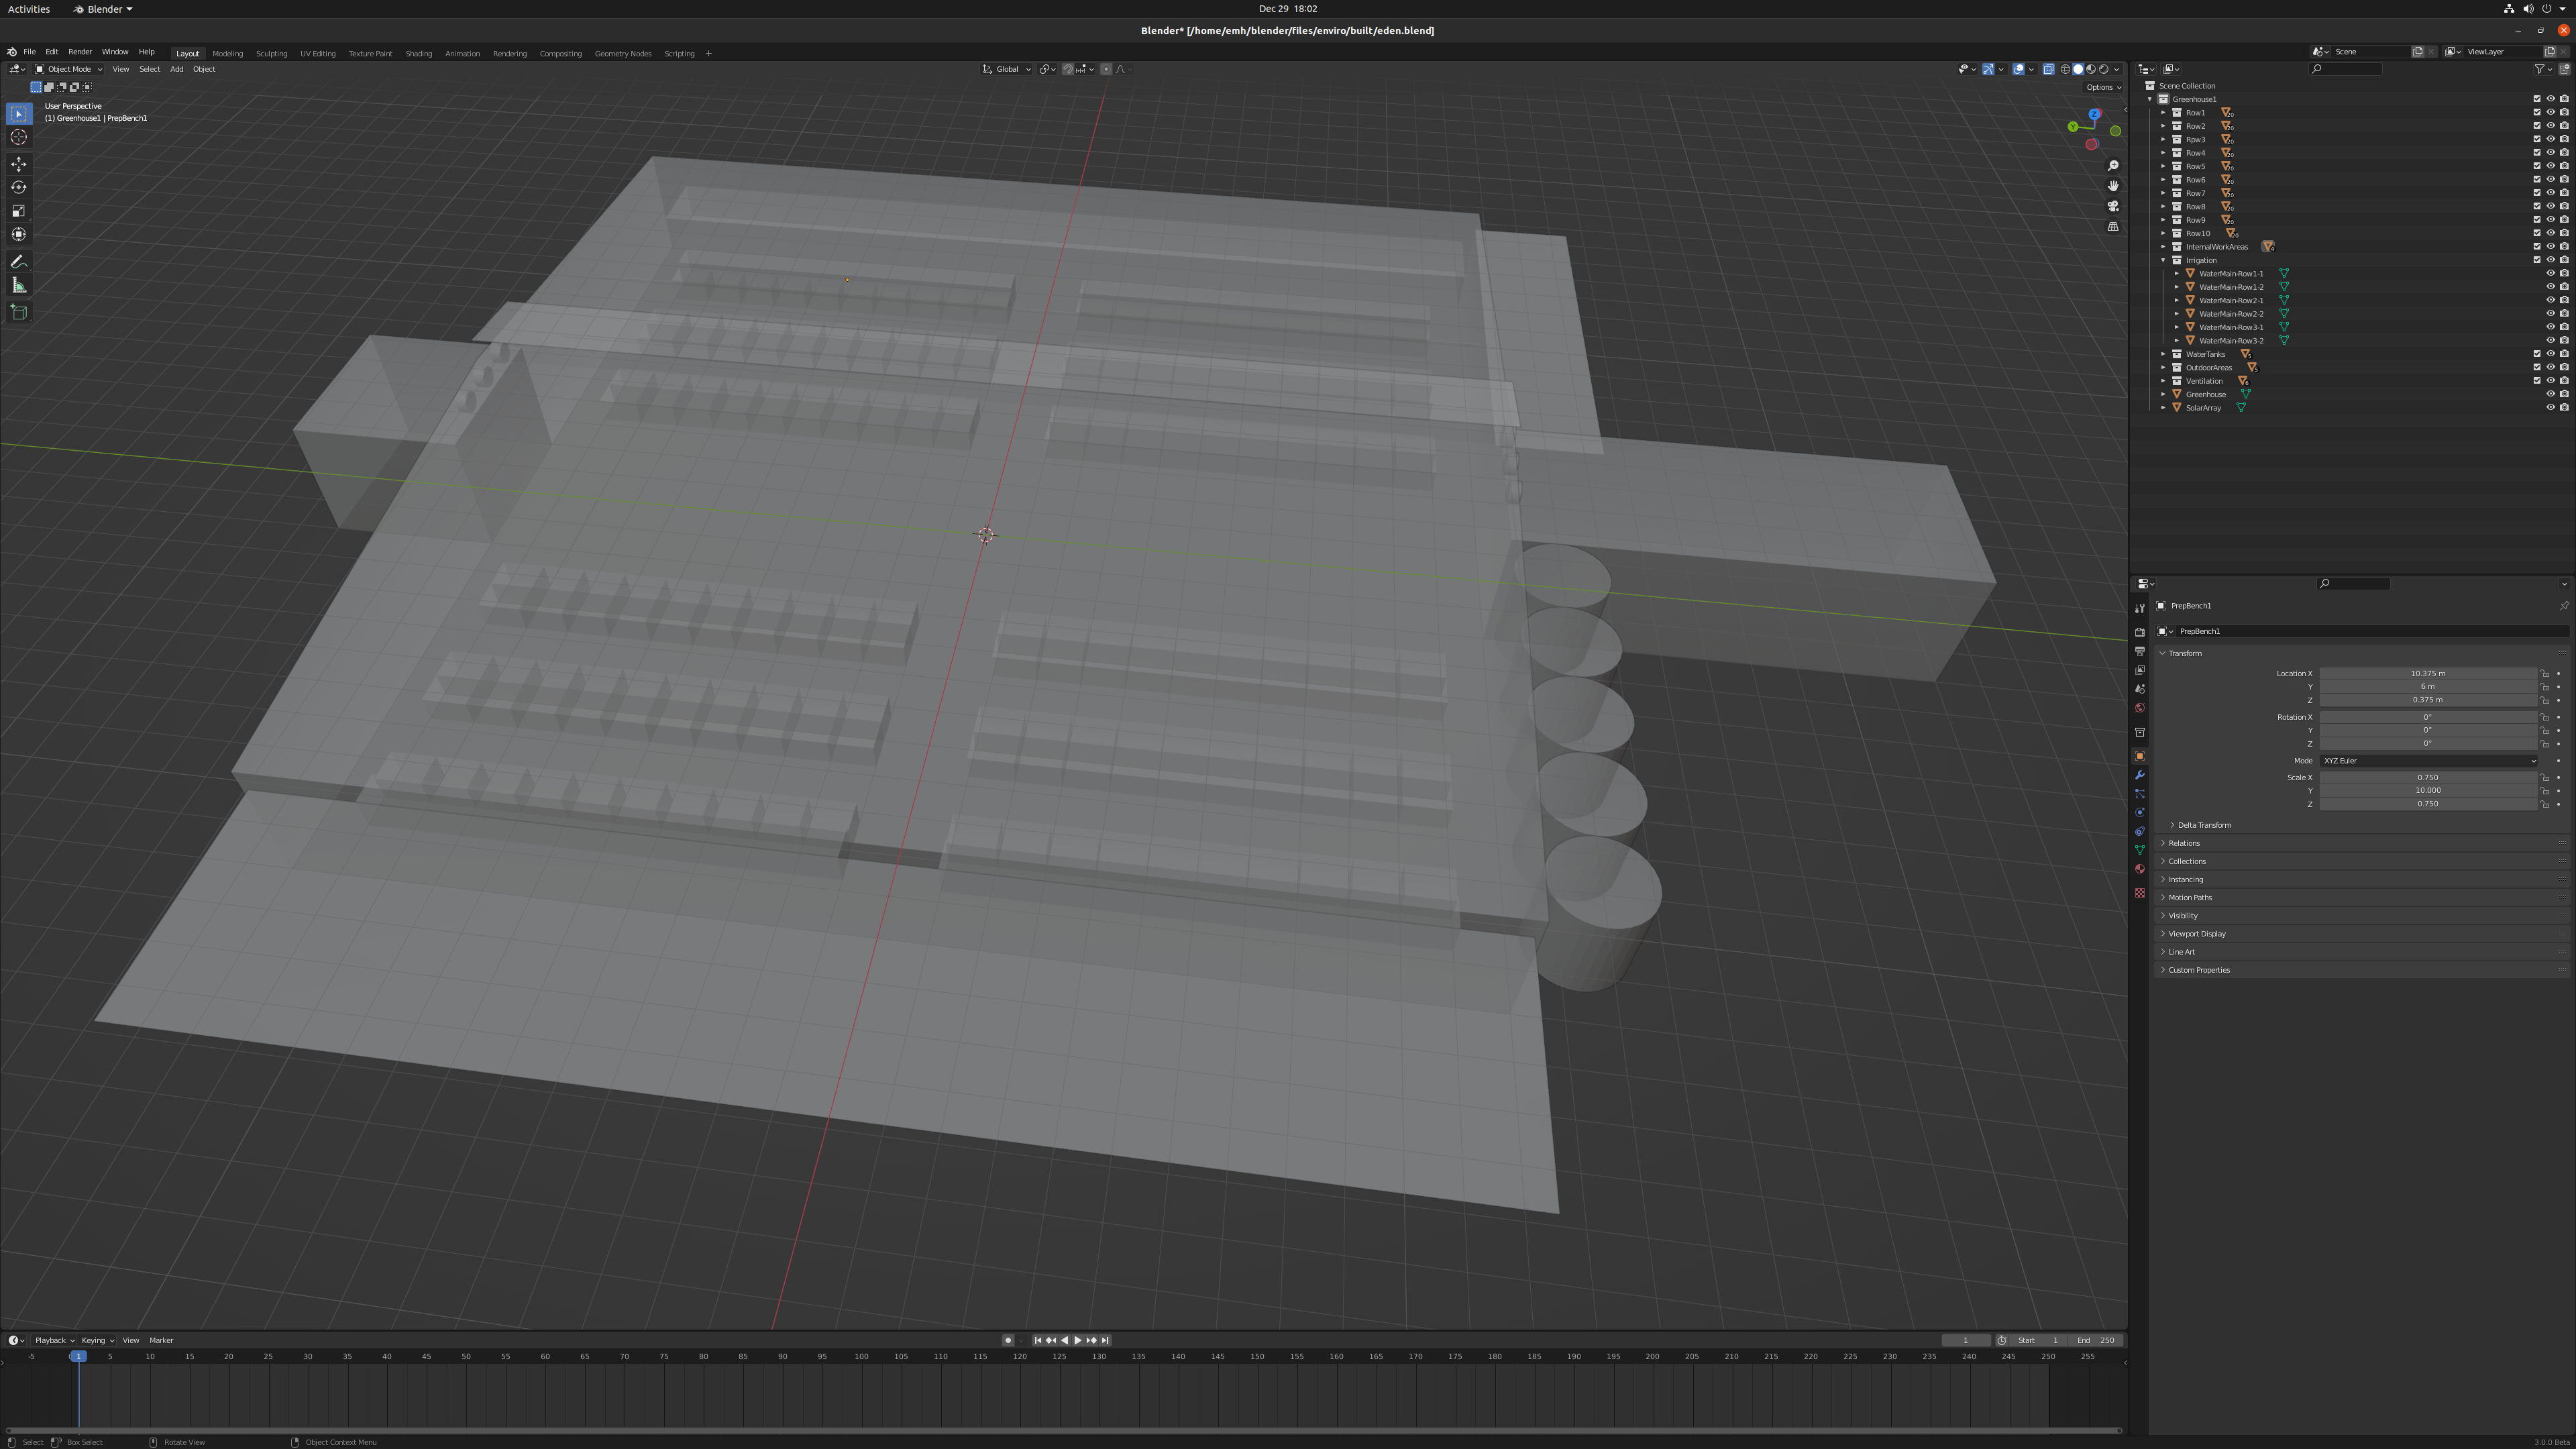Open the View Layer properties tab
The height and width of the screenshot is (1449, 2576).
(2140, 670)
